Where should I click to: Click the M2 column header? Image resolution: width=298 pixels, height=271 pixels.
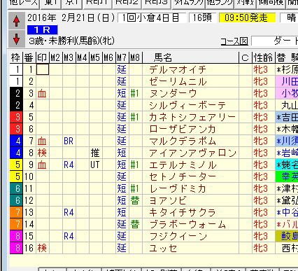[x=55, y=57]
